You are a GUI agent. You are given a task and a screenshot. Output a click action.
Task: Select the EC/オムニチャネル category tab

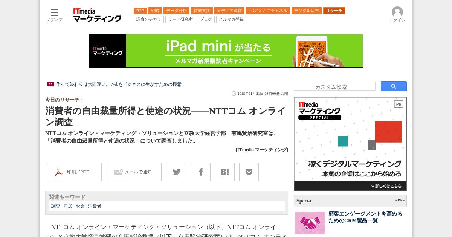268,11
